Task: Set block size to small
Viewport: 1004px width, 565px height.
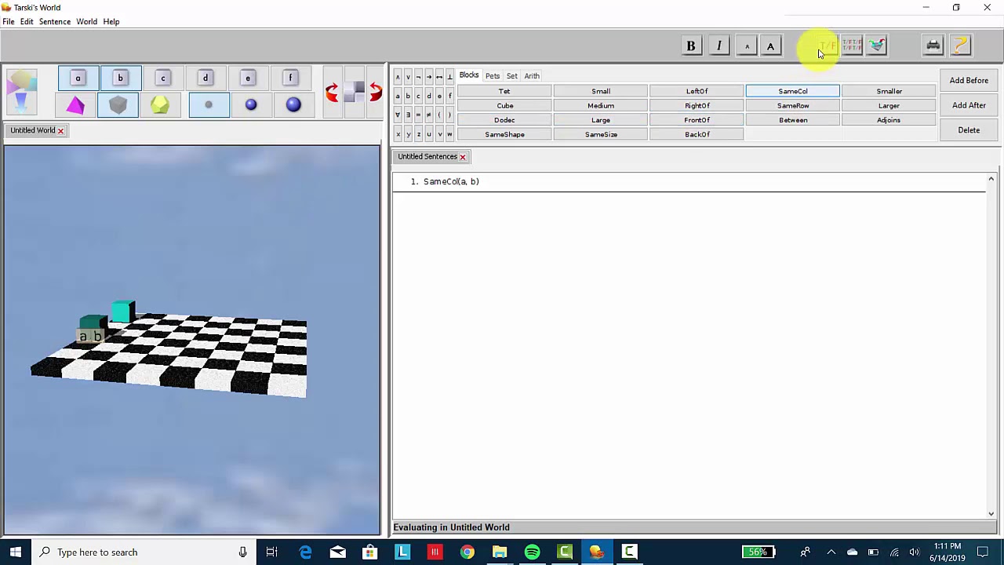Action: coord(209,105)
